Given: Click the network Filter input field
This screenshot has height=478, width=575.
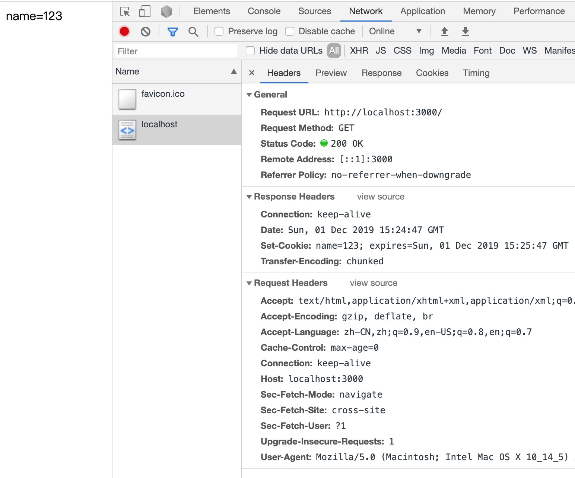Looking at the screenshot, I should pyautogui.click(x=176, y=51).
